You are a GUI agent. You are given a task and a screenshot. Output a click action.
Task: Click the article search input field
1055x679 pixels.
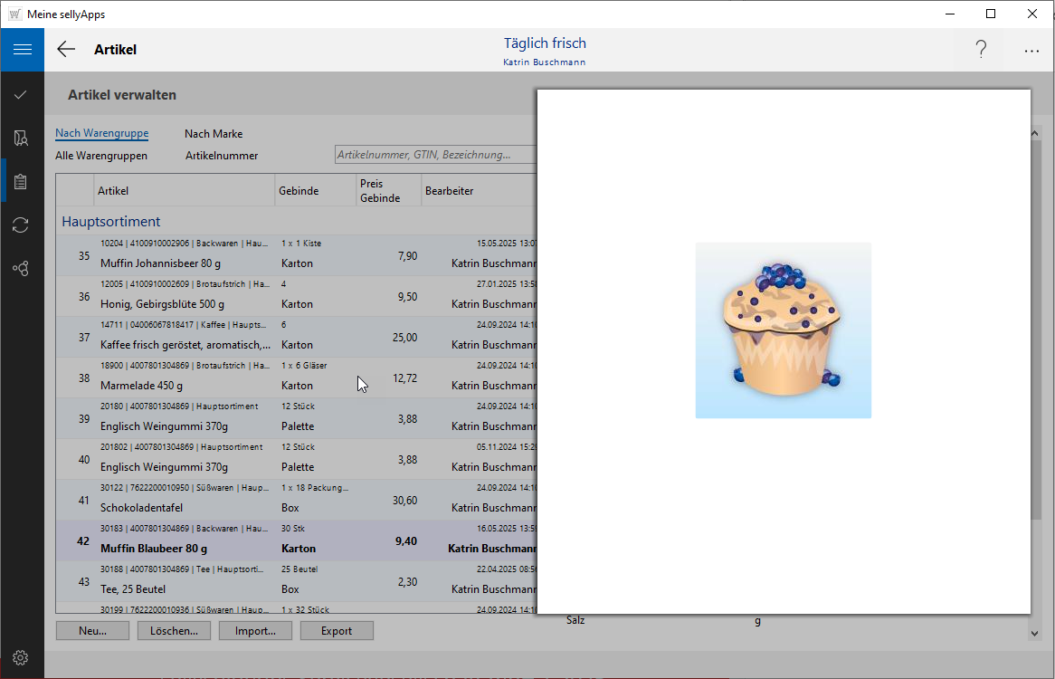point(434,155)
